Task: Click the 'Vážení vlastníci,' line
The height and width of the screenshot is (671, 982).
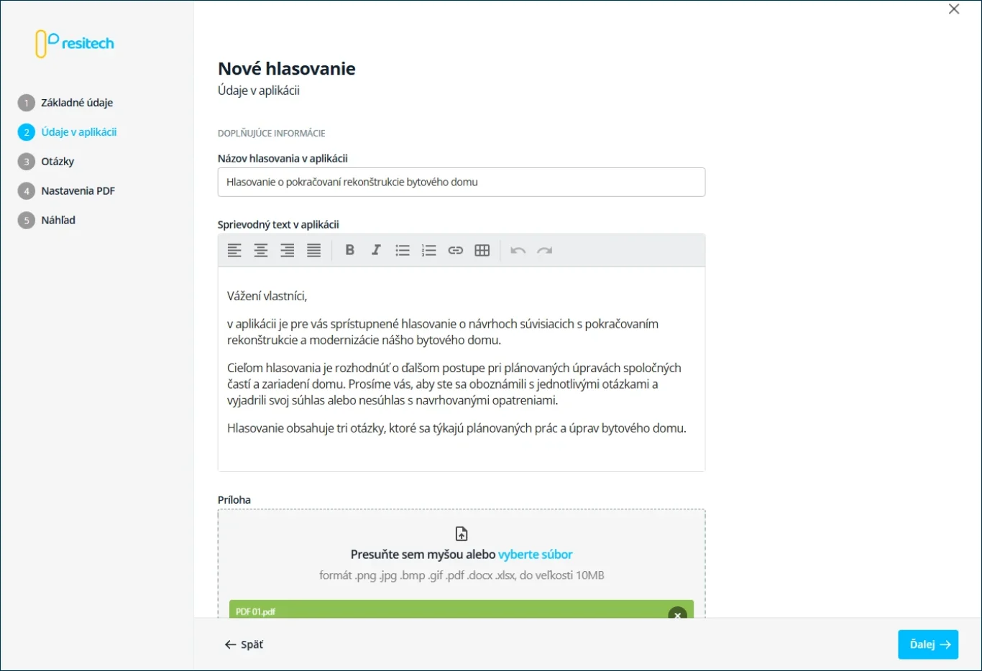Action: pos(267,296)
